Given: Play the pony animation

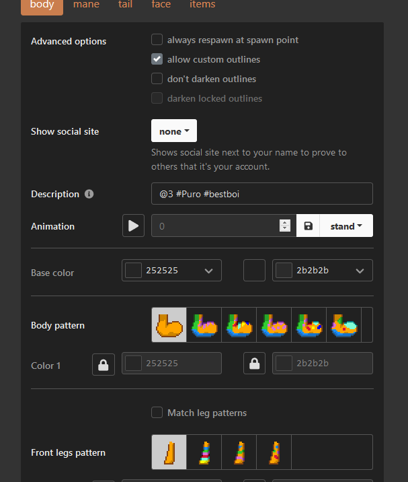Looking at the screenshot, I should pyautogui.click(x=133, y=226).
